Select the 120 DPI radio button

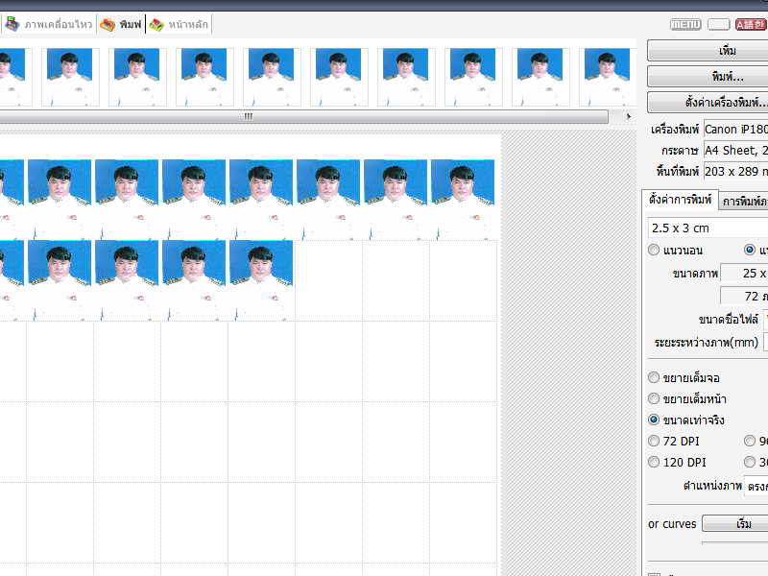[x=654, y=462]
